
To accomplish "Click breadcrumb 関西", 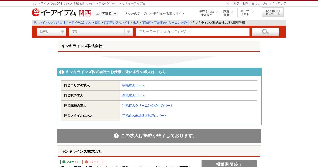I will (98, 23).
